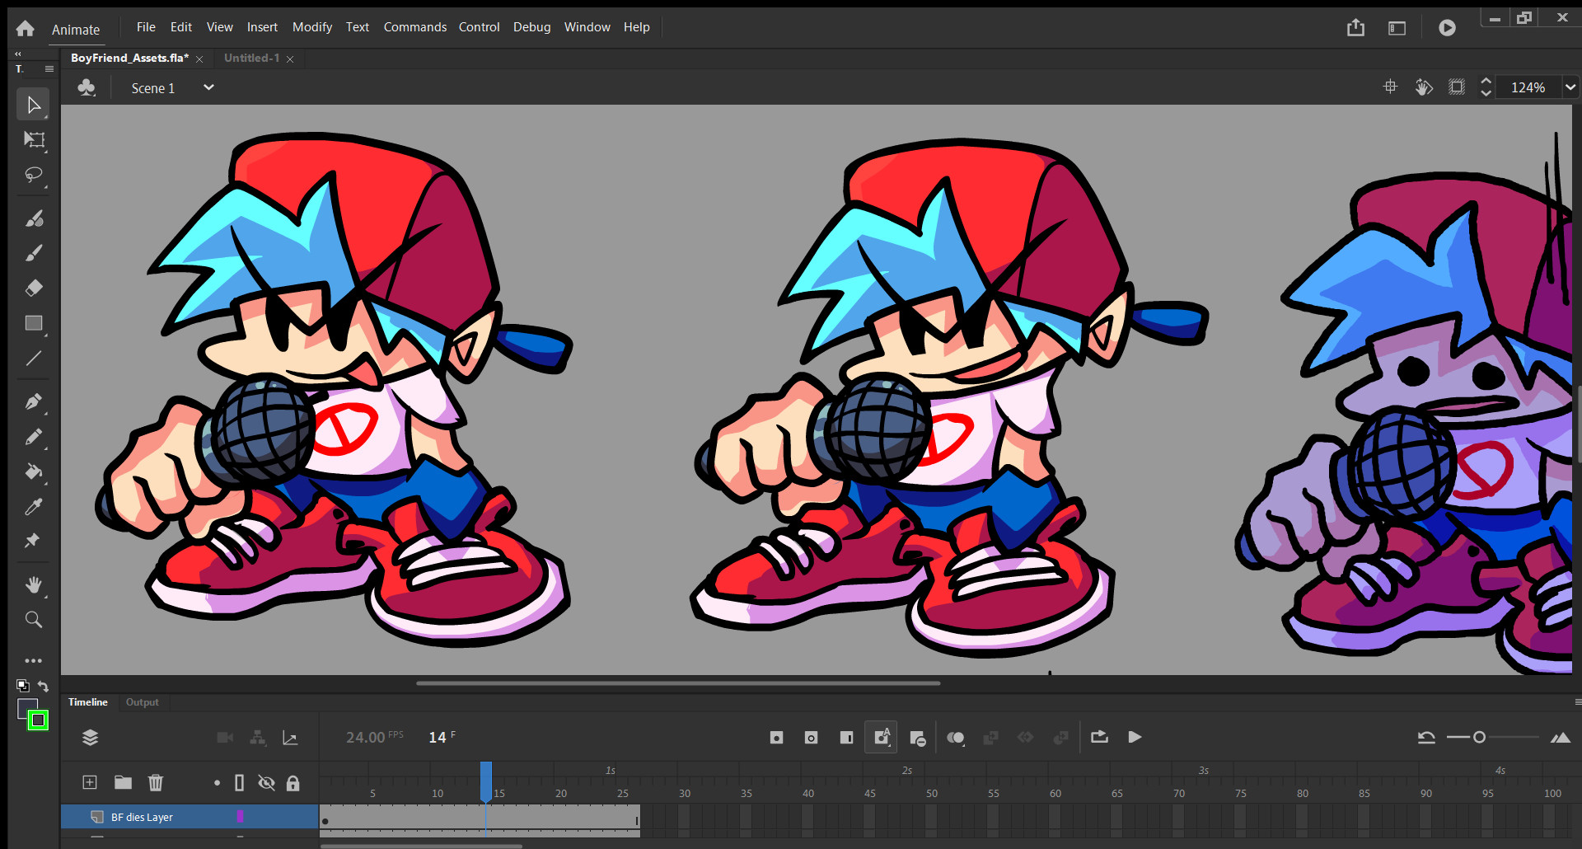Toggle visibility of BF dies Layer
The width and height of the screenshot is (1582, 849).
click(267, 817)
